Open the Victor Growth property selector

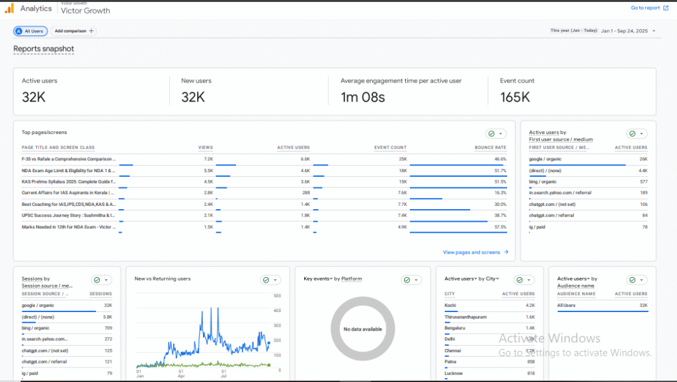[x=85, y=11]
